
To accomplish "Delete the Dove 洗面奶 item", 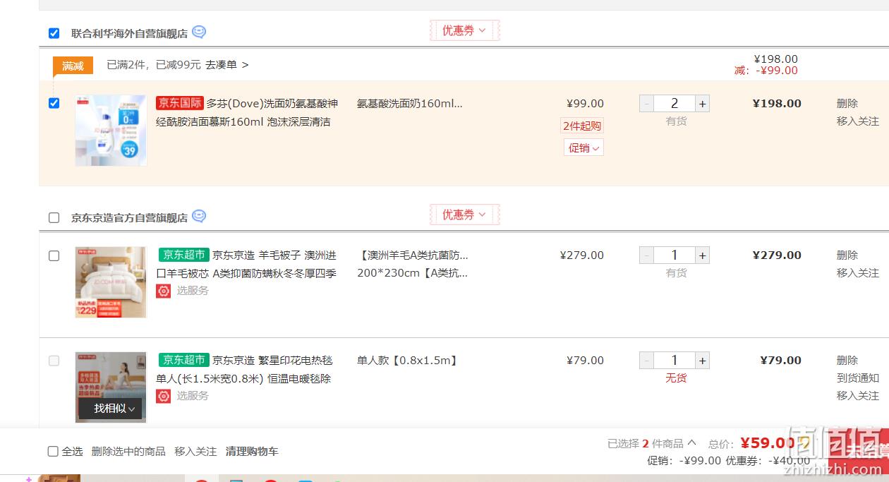I will click(x=847, y=103).
